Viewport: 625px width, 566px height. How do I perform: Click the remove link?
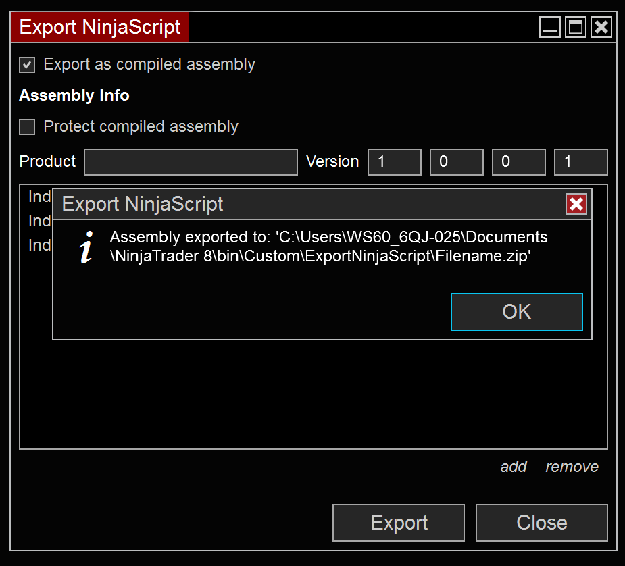point(572,467)
